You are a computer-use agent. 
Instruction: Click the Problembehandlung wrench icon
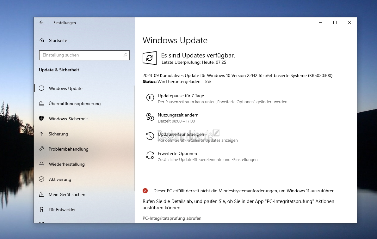click(x=41, y=149)
